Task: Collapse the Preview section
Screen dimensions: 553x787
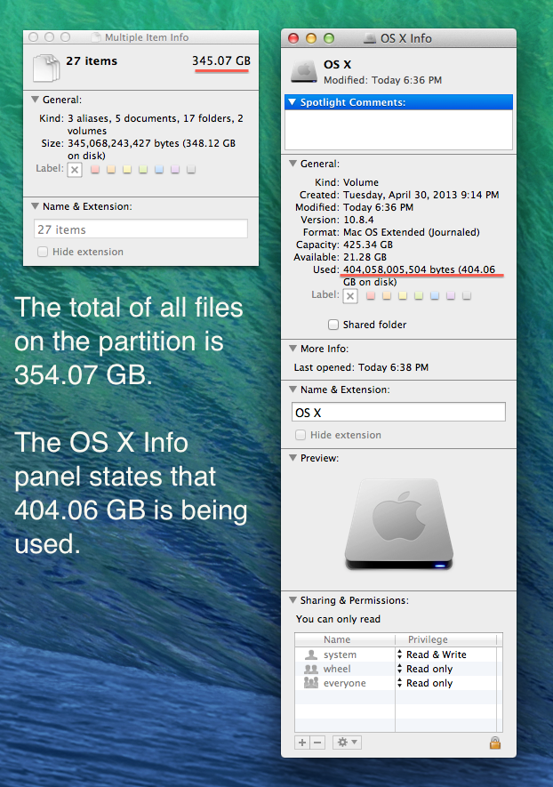Action: coord(293,457)
